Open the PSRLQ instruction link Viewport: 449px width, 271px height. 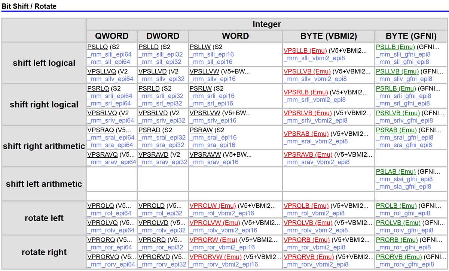[x=98, y=89]
